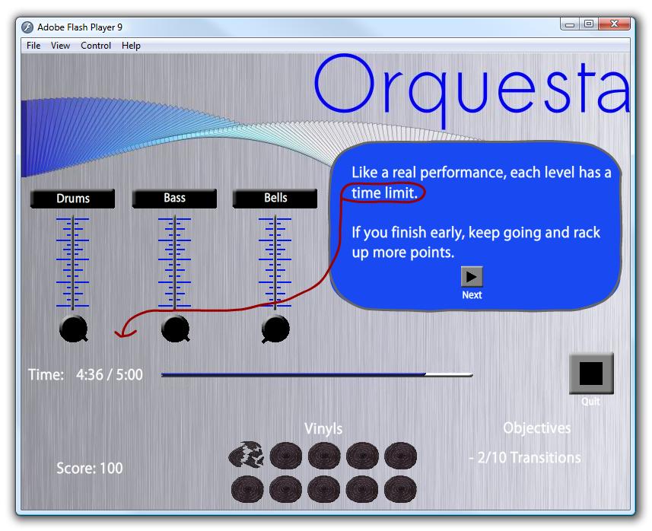Screen dimensions: 652x531
Task: Select the third vinyl in top row
Action: point(324,456)
